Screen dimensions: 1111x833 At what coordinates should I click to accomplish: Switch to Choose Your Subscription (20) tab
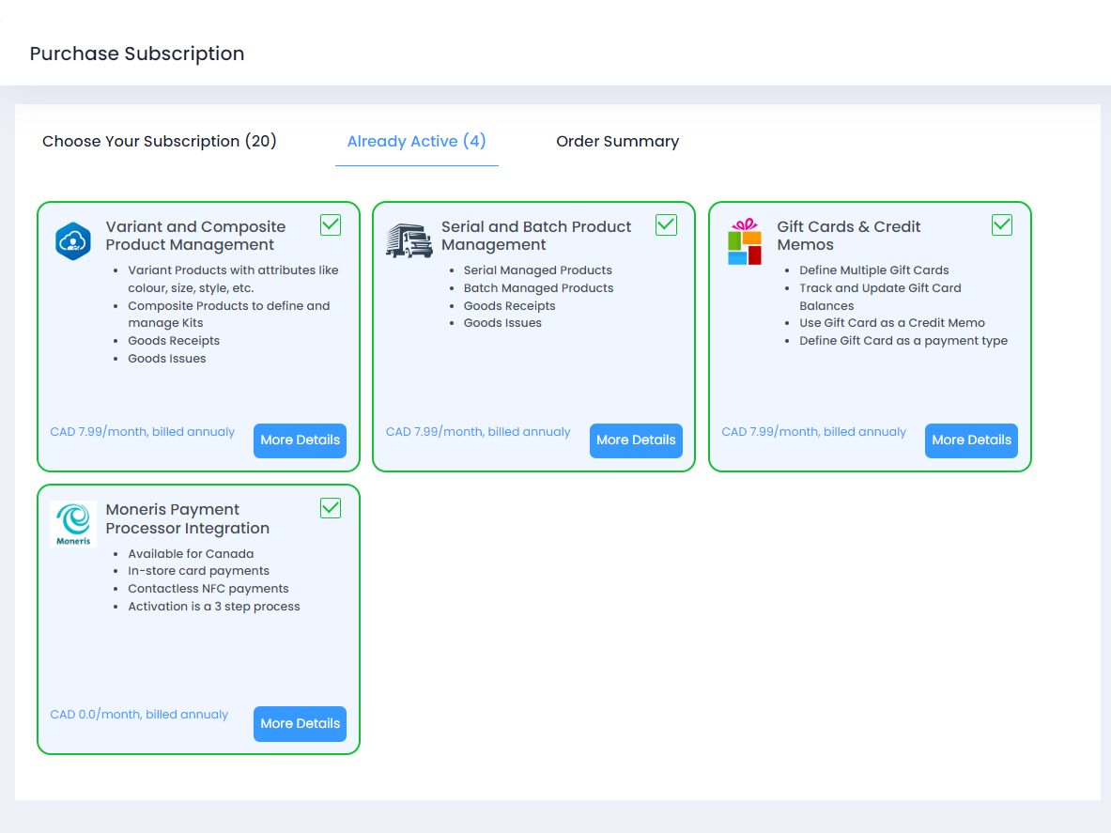tap(160, 142)
